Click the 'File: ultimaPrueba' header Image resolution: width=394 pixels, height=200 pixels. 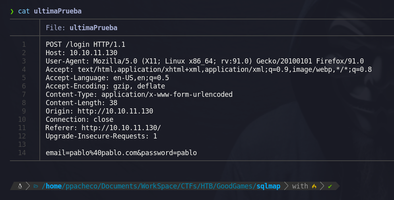tap(82, 28)
